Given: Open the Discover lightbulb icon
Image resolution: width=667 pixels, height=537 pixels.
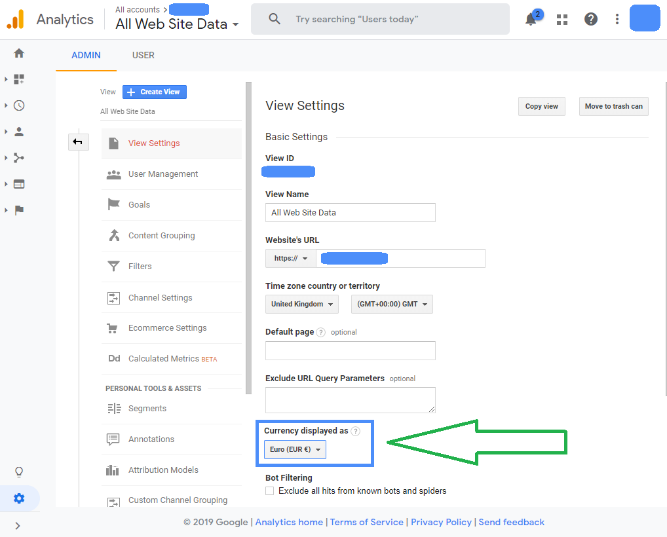Looking at the screenshot, I should [19, 472].
